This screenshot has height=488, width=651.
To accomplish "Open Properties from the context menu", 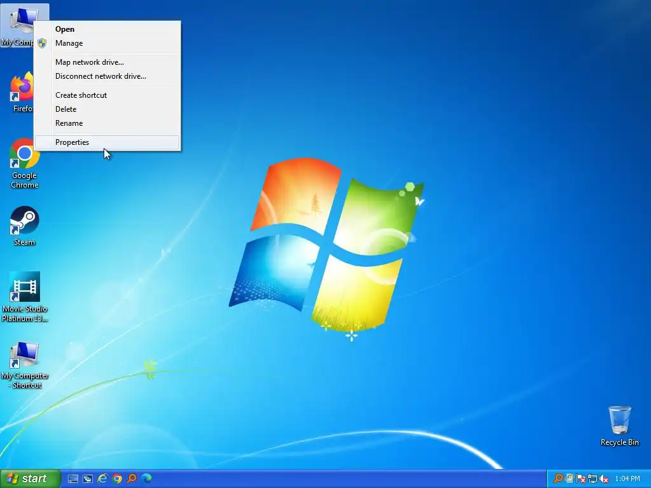I will [107, 142].
